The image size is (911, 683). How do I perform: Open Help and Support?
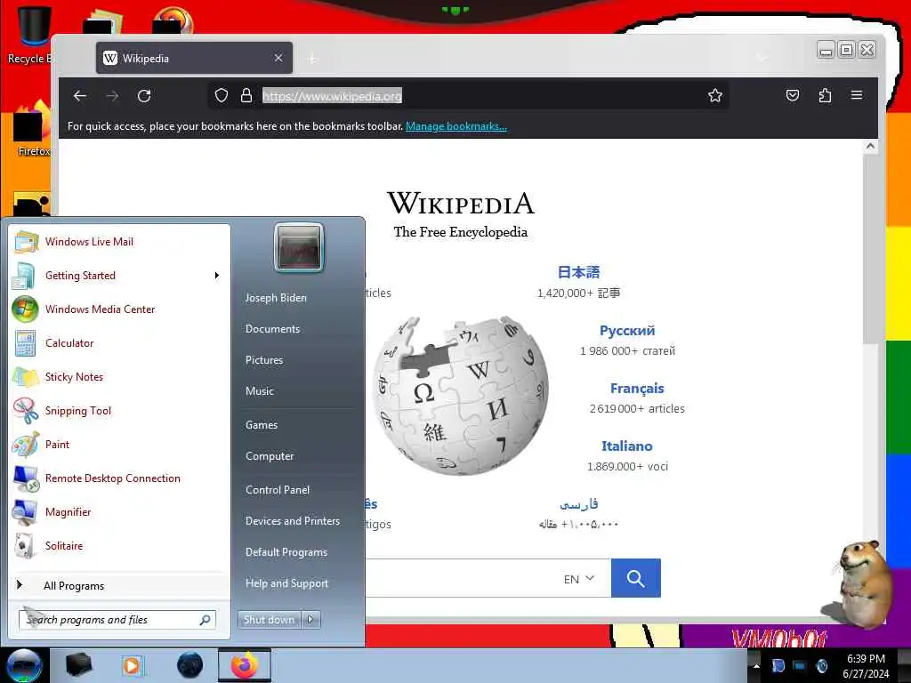[286, 583]
